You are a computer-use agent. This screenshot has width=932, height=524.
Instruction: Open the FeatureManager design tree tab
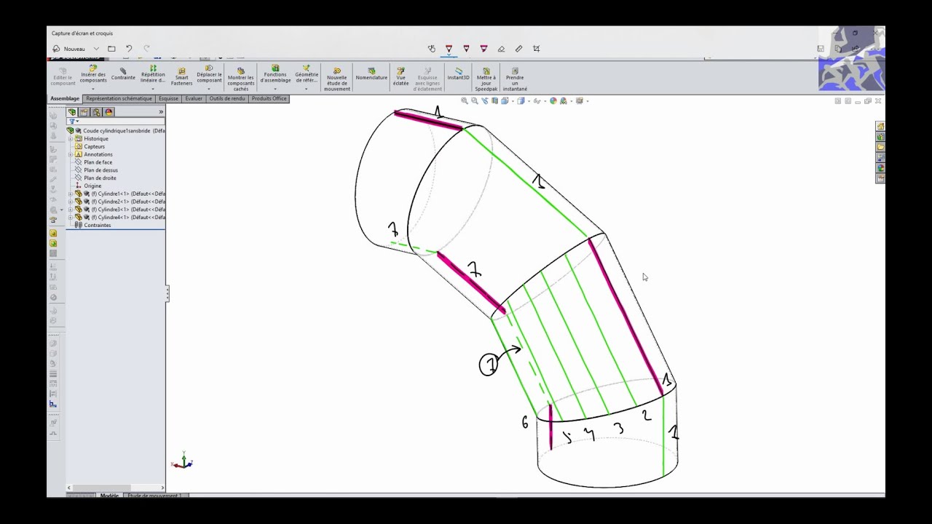click(71, 112)
